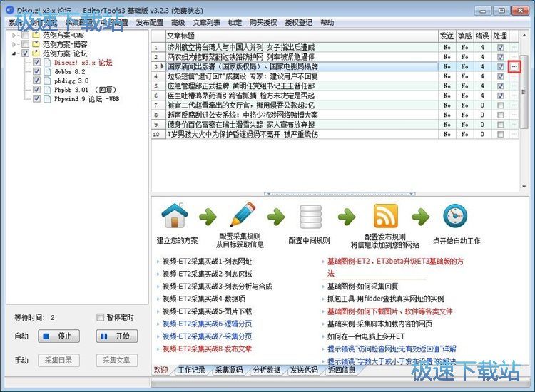This screenshot has height=392, width=535.
Task: Uncheck the dvbbs 8.2 checkbox
Action: click(36, 71)
